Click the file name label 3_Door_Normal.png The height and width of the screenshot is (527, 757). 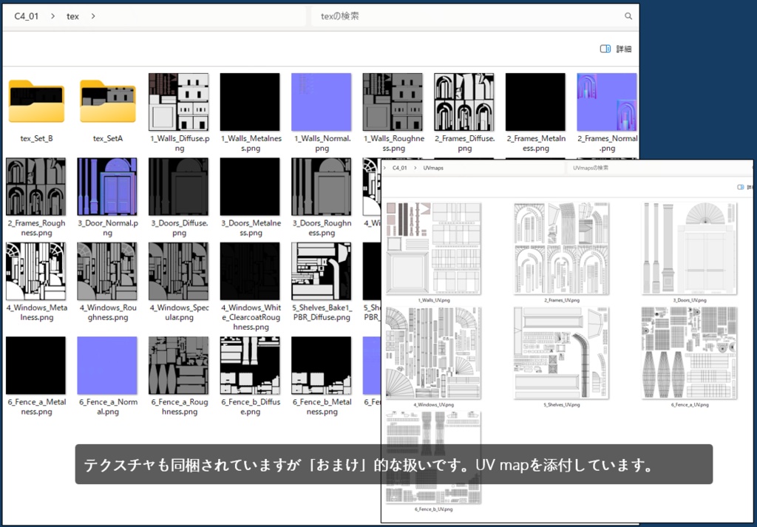tap(108, 228)
